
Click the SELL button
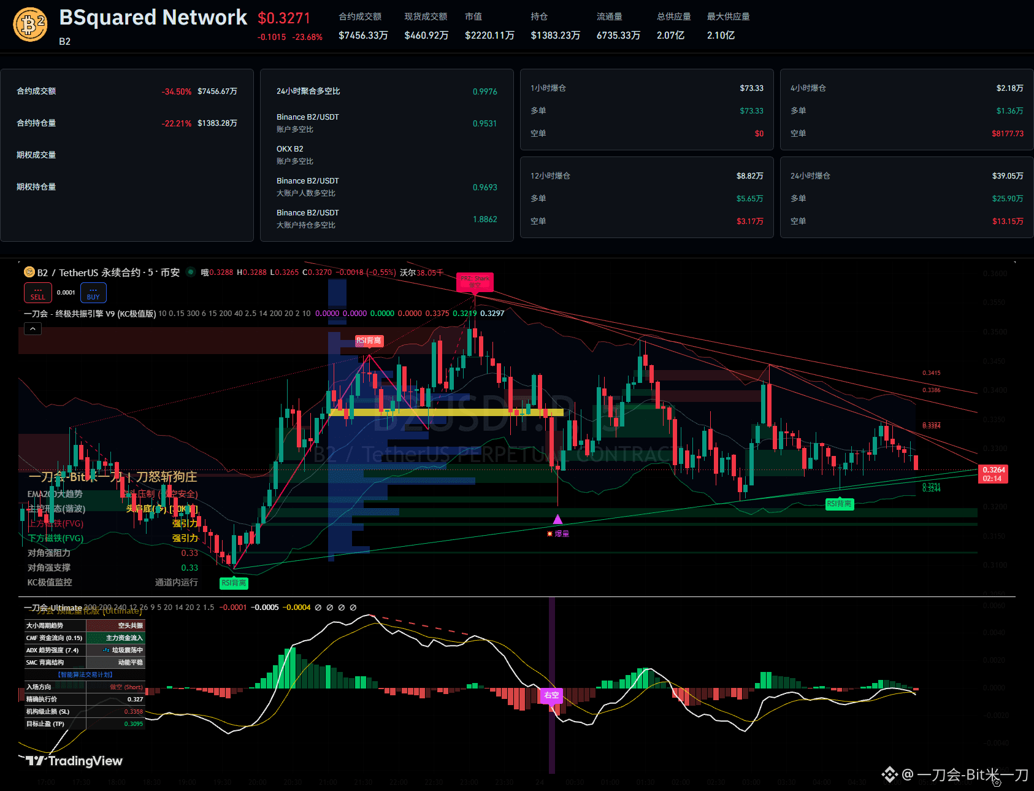click(x=38, y=293)
